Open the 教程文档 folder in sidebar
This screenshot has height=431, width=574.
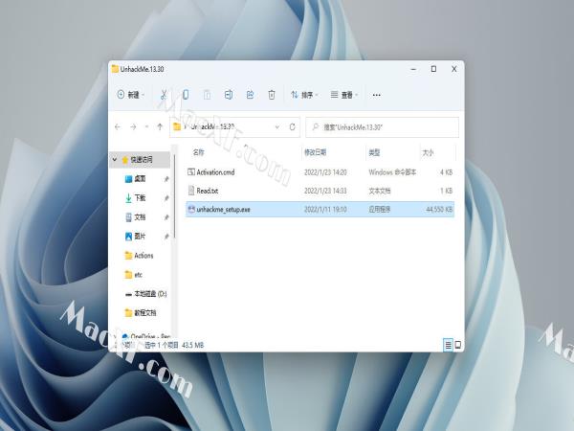pos(141,313)
